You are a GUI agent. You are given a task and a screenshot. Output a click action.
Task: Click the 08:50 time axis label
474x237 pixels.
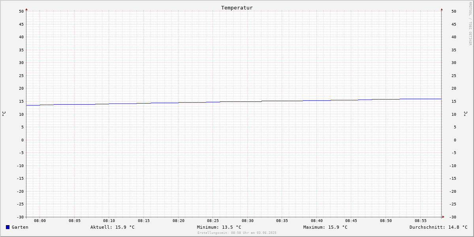pyautogui.click(x=386, y=221)
